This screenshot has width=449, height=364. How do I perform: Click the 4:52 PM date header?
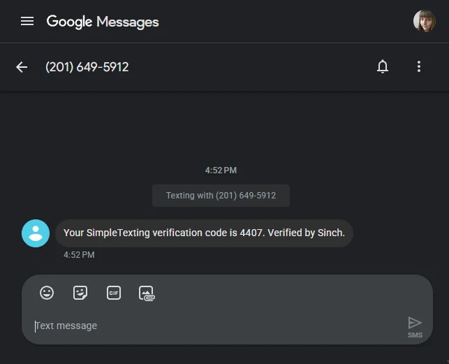[221, 170]
